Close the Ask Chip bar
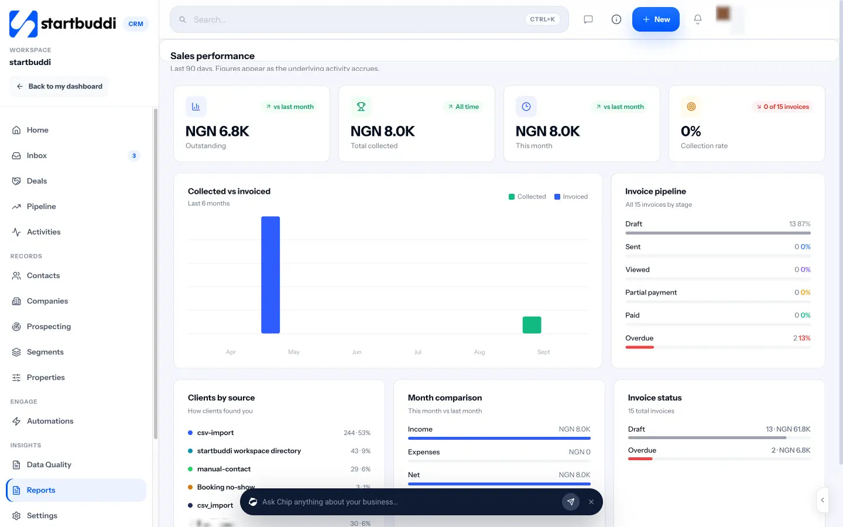Screen dimensions: 843x527 click(x=591, y=502)
